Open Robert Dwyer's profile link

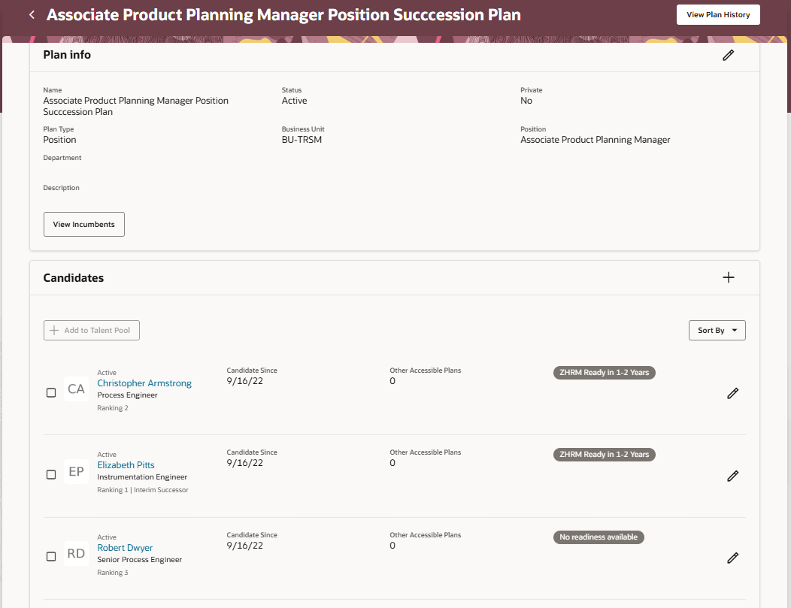pyautogui.click(x=125, y=548)
